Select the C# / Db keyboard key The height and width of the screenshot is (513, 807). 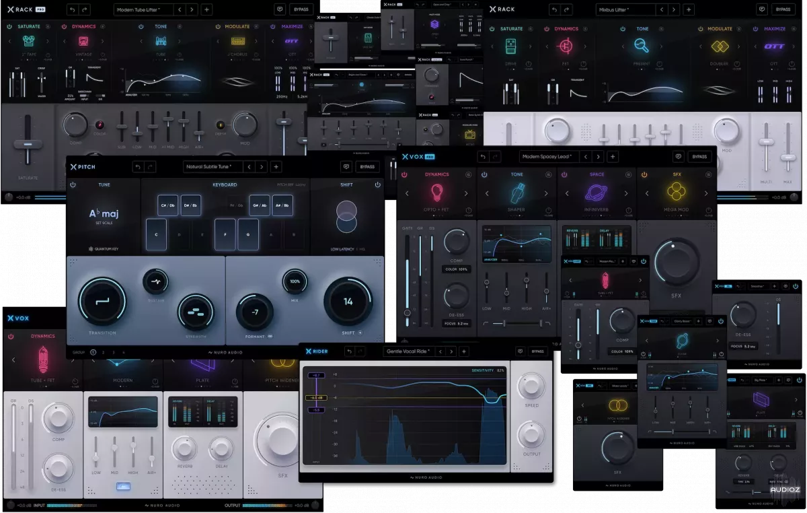167,205
